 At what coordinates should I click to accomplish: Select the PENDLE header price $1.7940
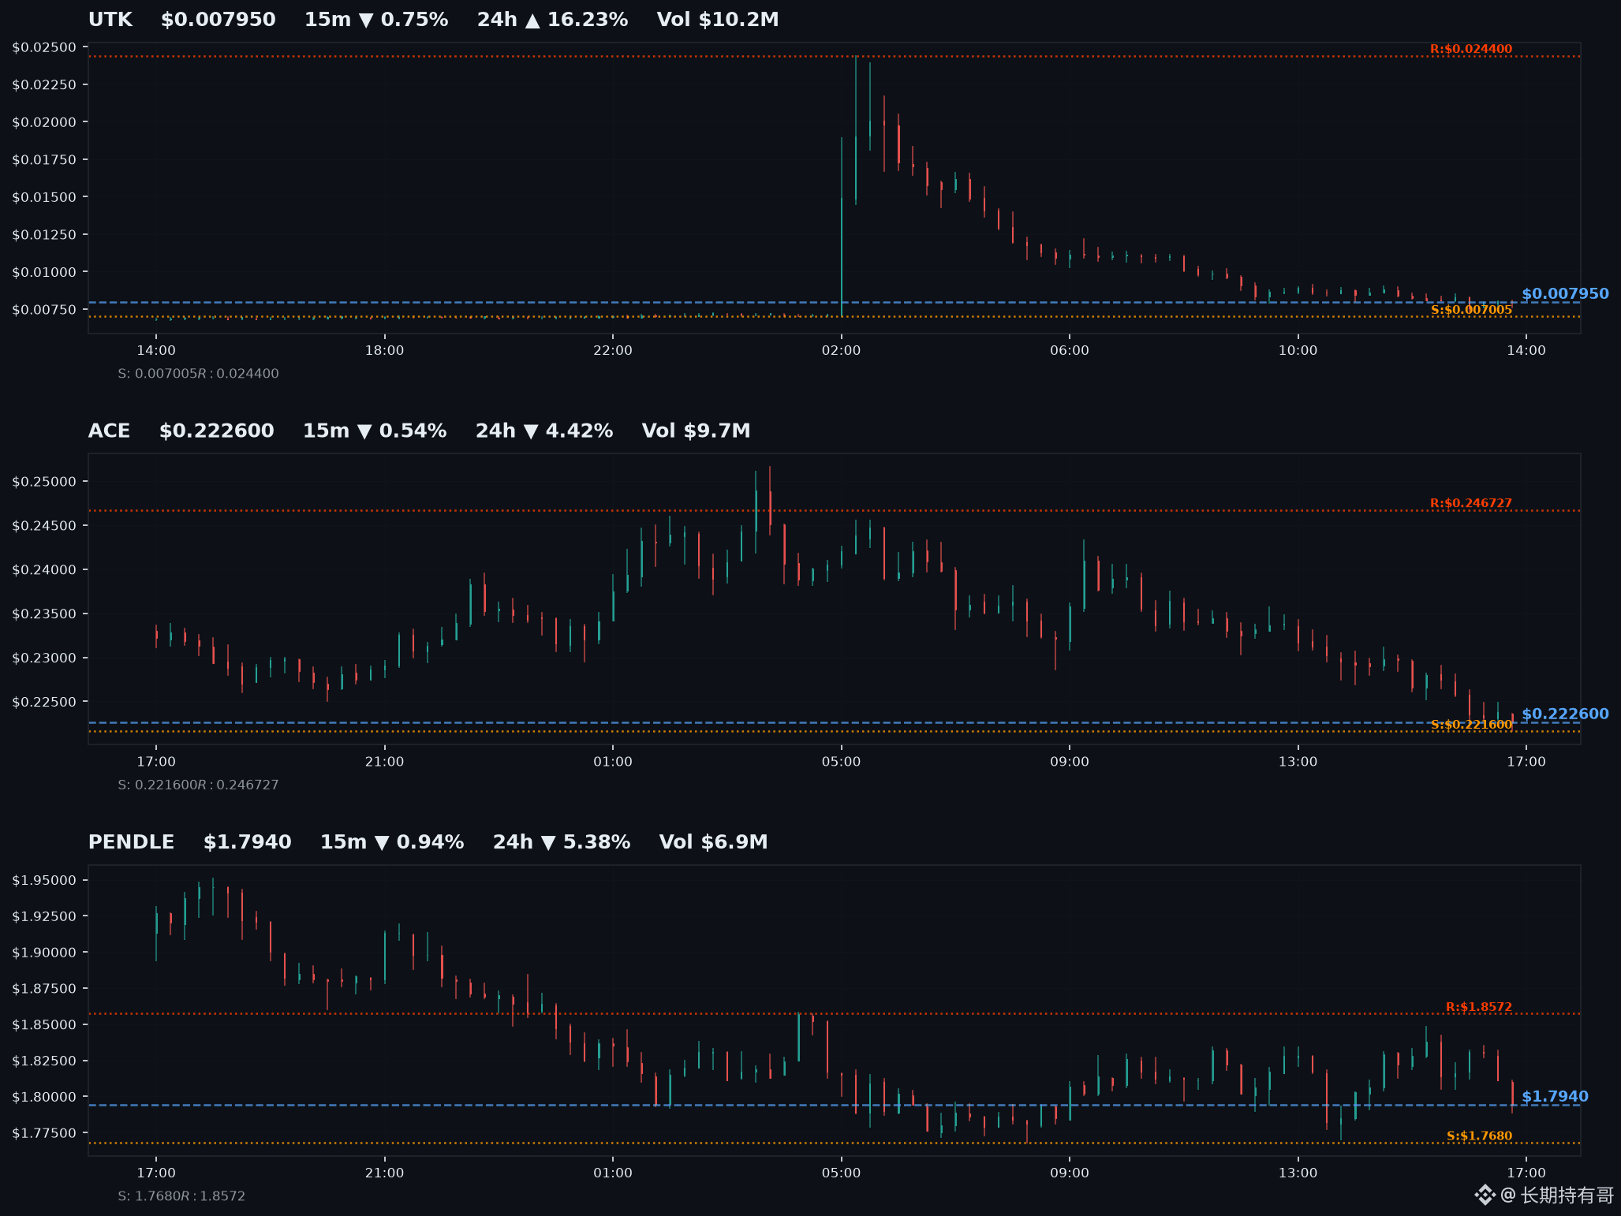click(248, 842)
